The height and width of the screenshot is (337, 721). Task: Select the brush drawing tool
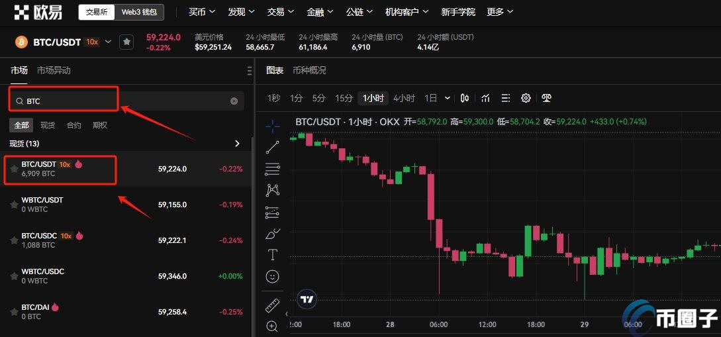click(273, 234)
